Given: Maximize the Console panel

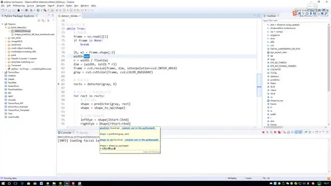Looking at the screenshot, I should [327, 132].
